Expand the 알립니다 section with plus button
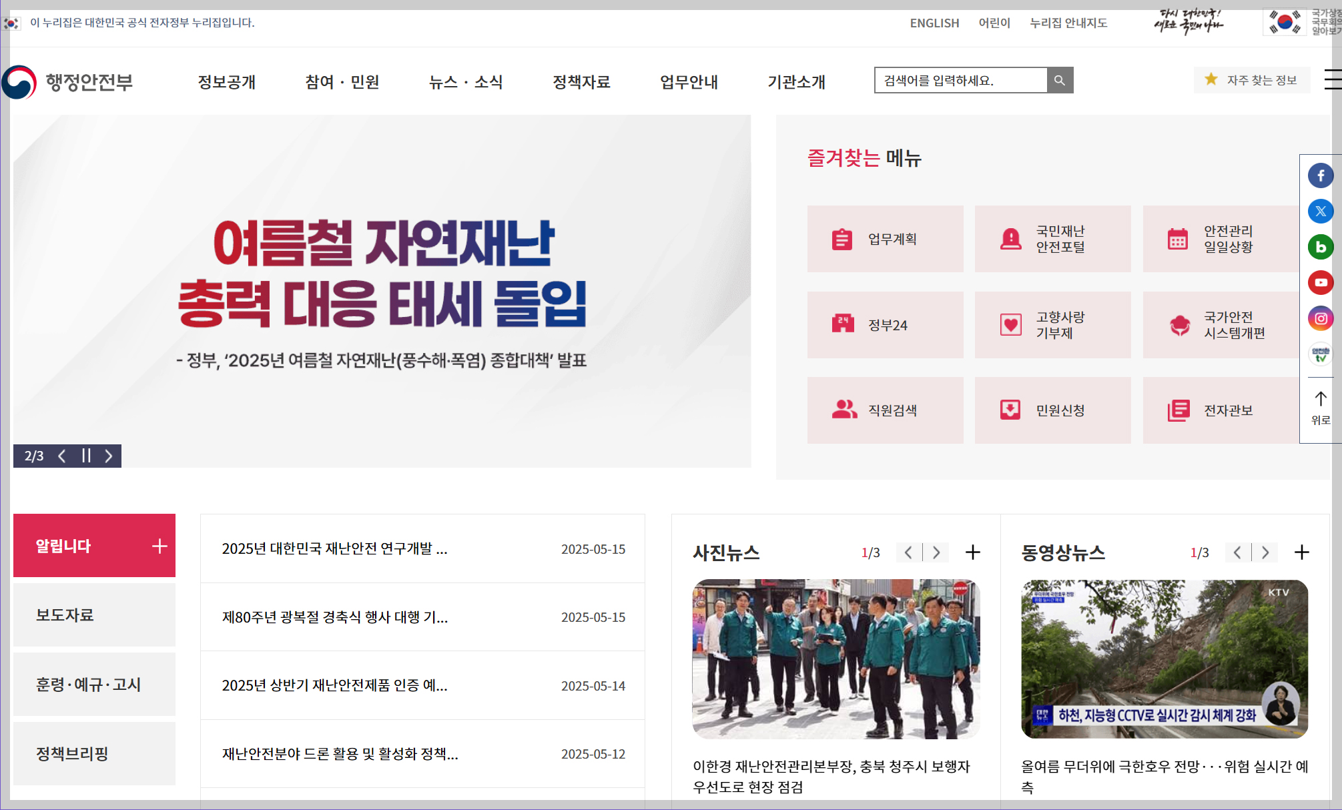The height and width of the screenshot is (810, 1342). 159,546
